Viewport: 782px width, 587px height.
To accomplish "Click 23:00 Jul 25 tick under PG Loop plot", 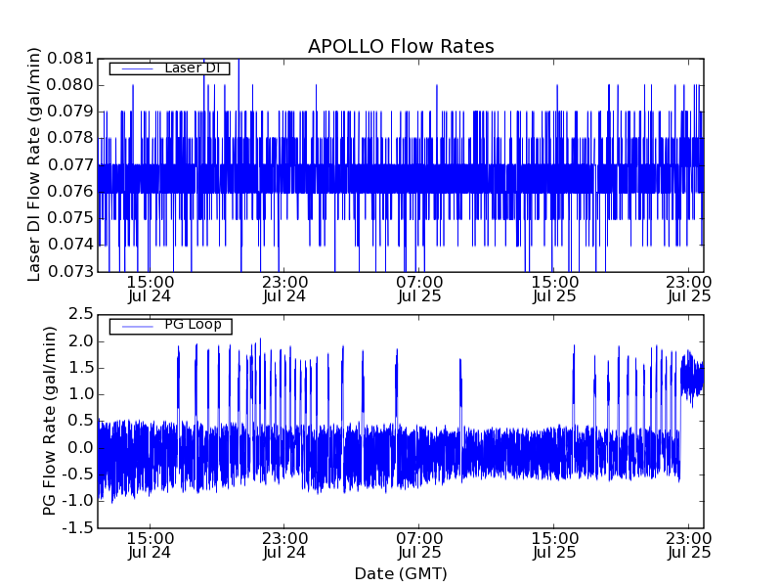I will [x=689, y=545].
